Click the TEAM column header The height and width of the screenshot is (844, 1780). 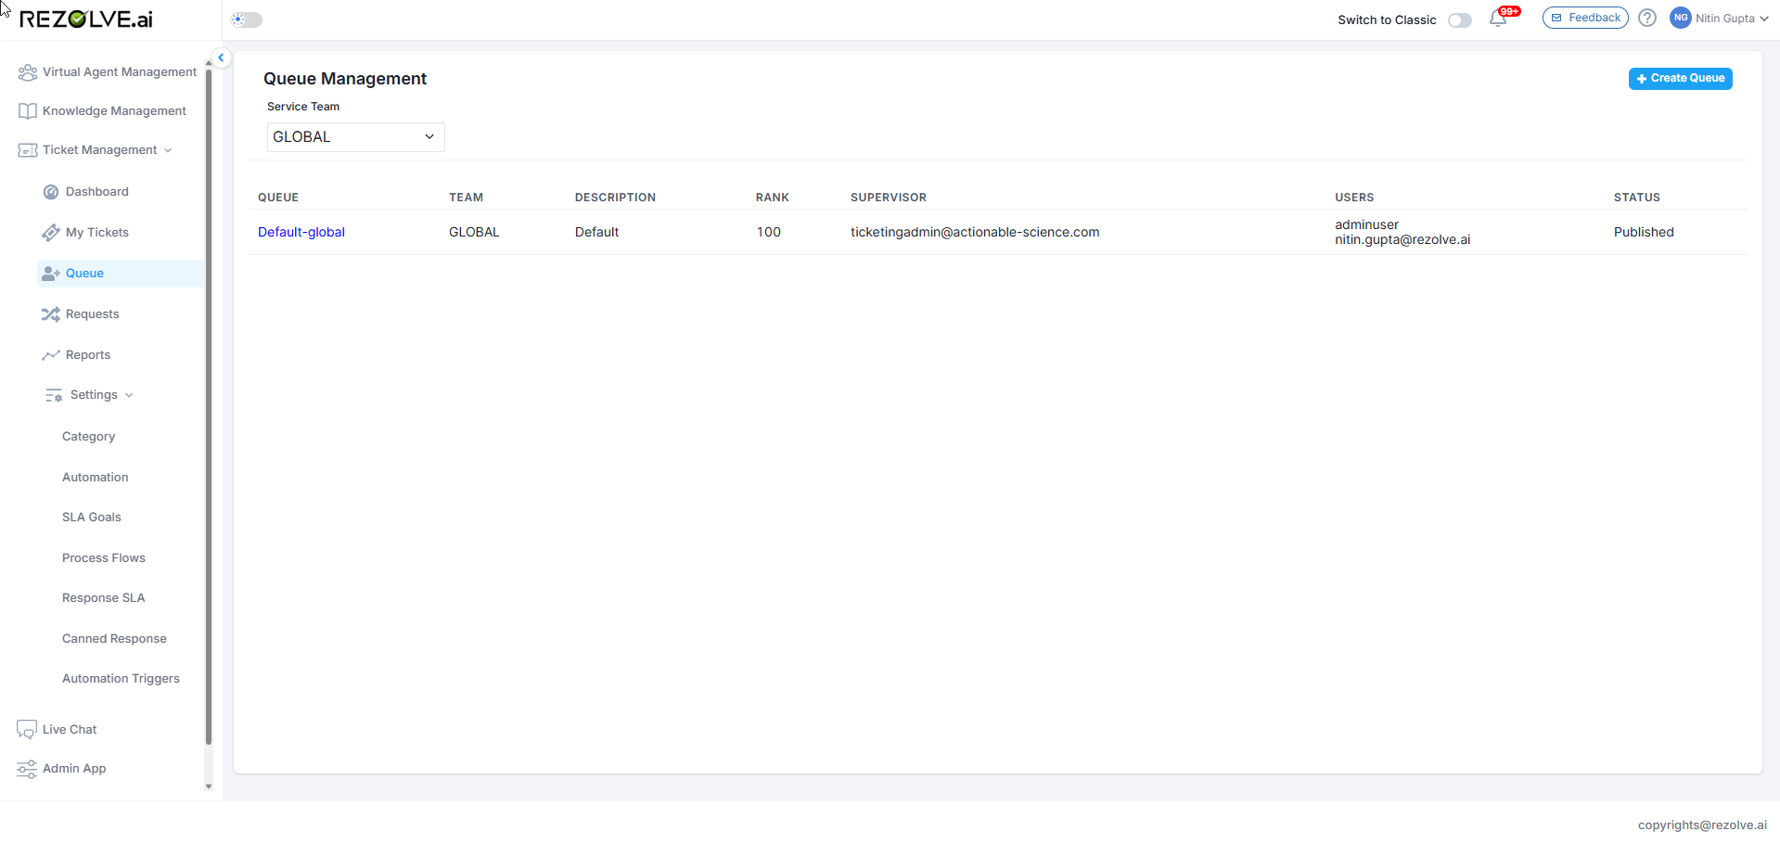(466, 198)
